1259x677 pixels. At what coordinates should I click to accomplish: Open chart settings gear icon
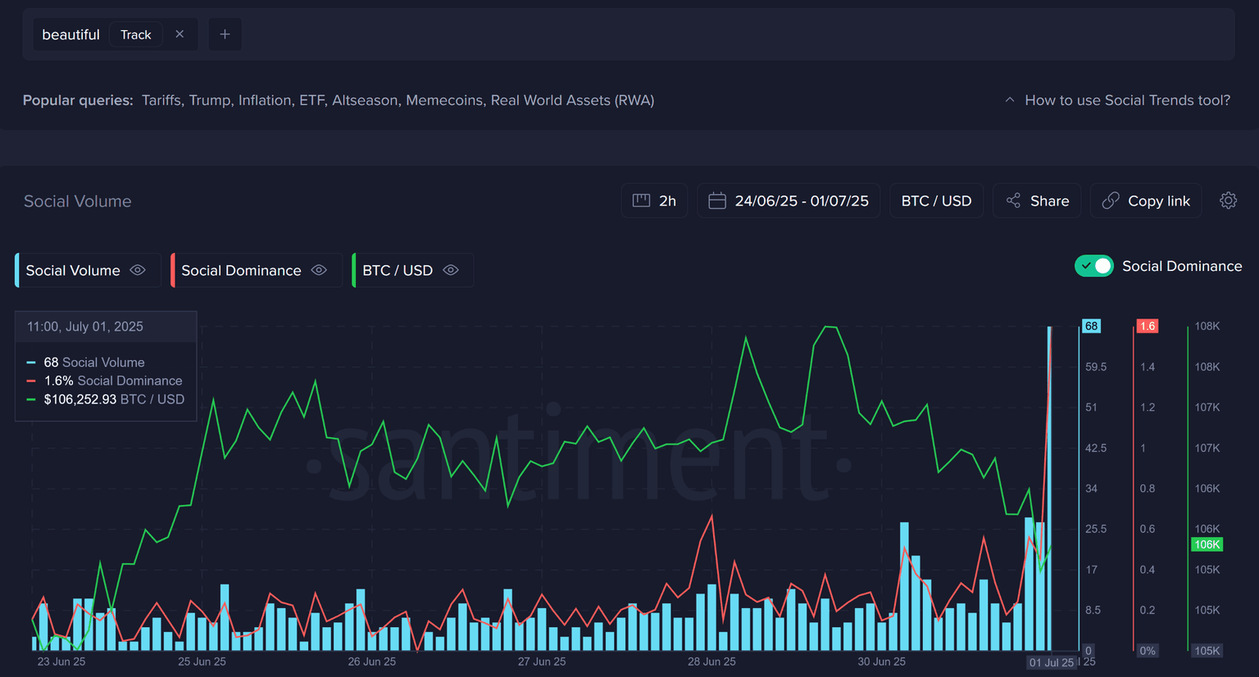(1228, 201)
